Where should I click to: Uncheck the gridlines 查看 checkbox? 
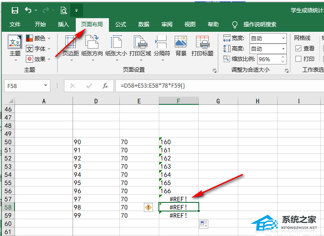point(298,49)
